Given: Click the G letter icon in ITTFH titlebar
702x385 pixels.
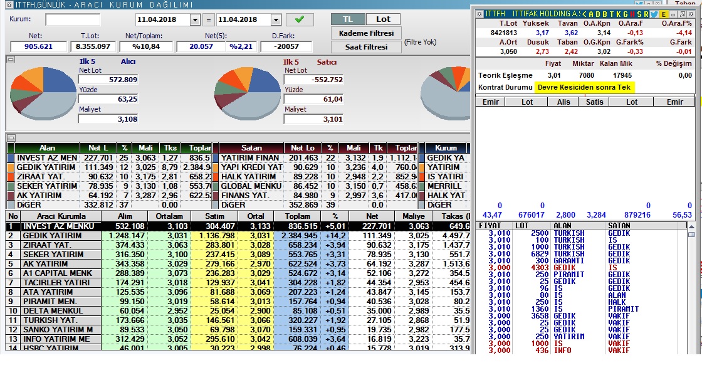Looking at the screenshot, I should coord(626,14).
